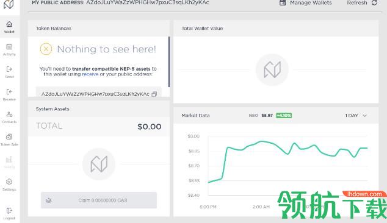
Task: Click the yellow X circle icon
Action: 46,49
